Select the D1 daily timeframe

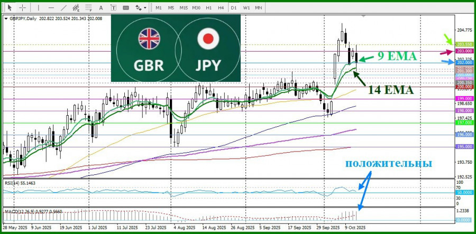coord(233,8)
